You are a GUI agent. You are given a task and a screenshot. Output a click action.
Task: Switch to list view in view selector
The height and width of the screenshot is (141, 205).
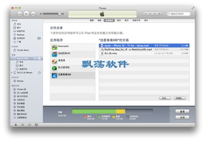click(x=145, y=14)
